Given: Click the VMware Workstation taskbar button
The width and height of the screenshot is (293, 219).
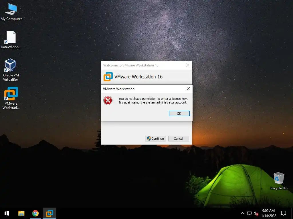Looking at the screenshot, I should click(x=49, y=213).
